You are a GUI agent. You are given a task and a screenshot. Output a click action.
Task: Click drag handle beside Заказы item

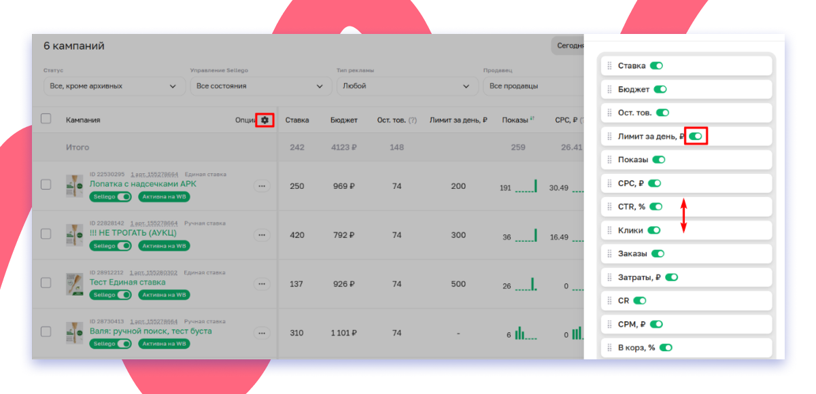click(609, 253)
